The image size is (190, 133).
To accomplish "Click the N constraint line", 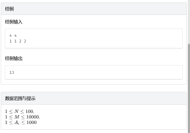I will [x=20, y=111].
